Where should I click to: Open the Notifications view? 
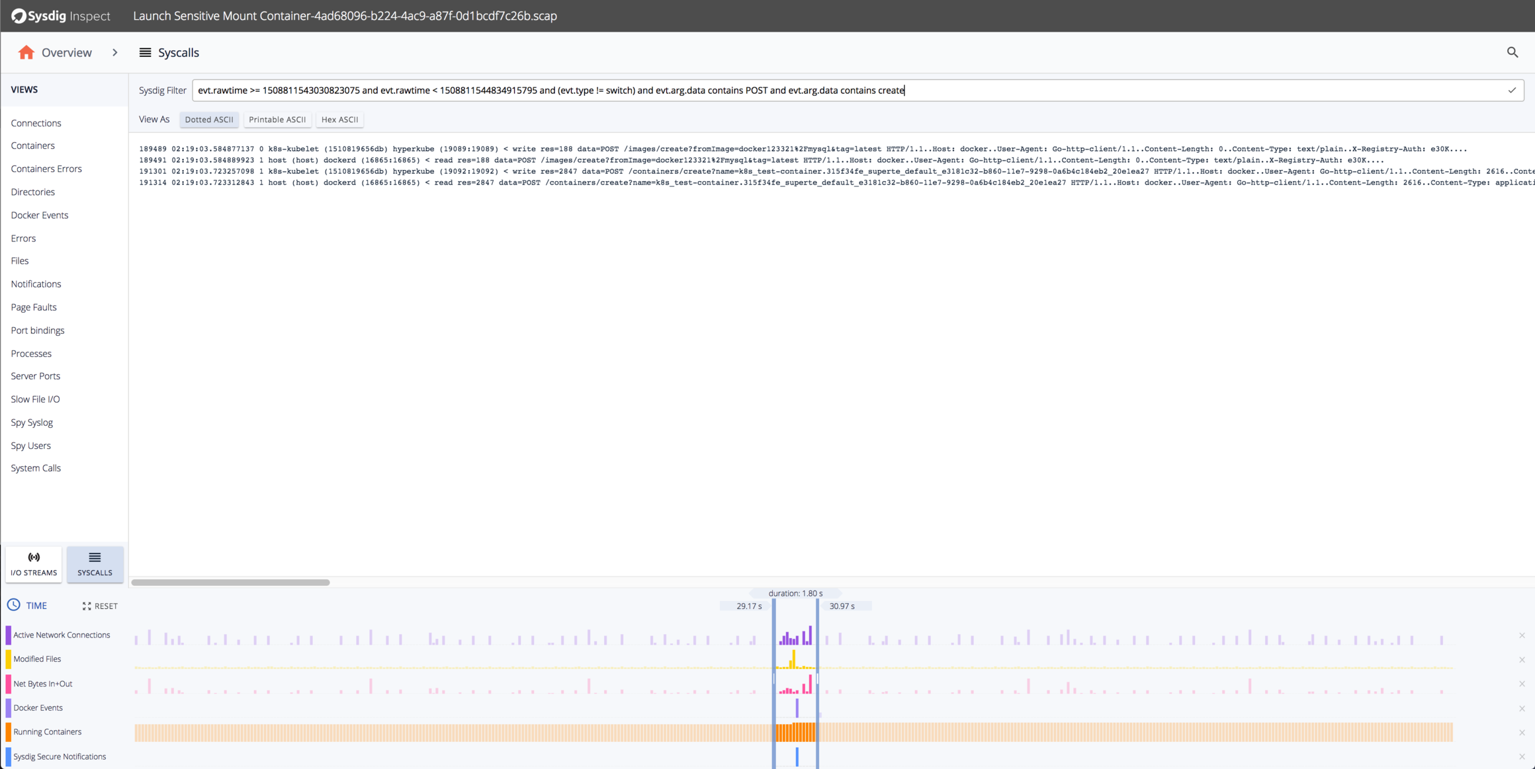point(36,284)
